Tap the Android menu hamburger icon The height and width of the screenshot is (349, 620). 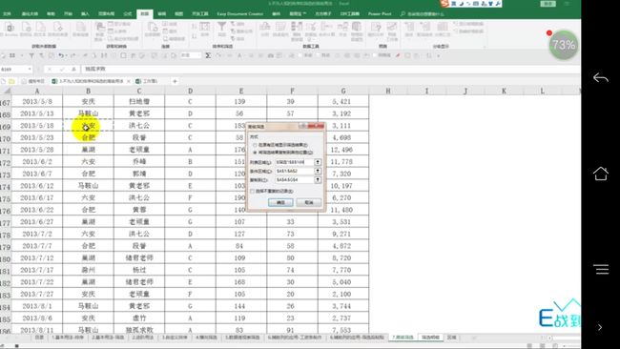pyautogui.click(x=601, y=269)
